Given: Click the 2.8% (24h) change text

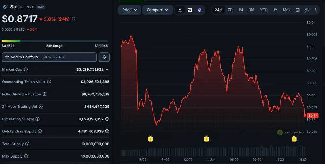Looking at the screenshot, I should tap(57, 19).
